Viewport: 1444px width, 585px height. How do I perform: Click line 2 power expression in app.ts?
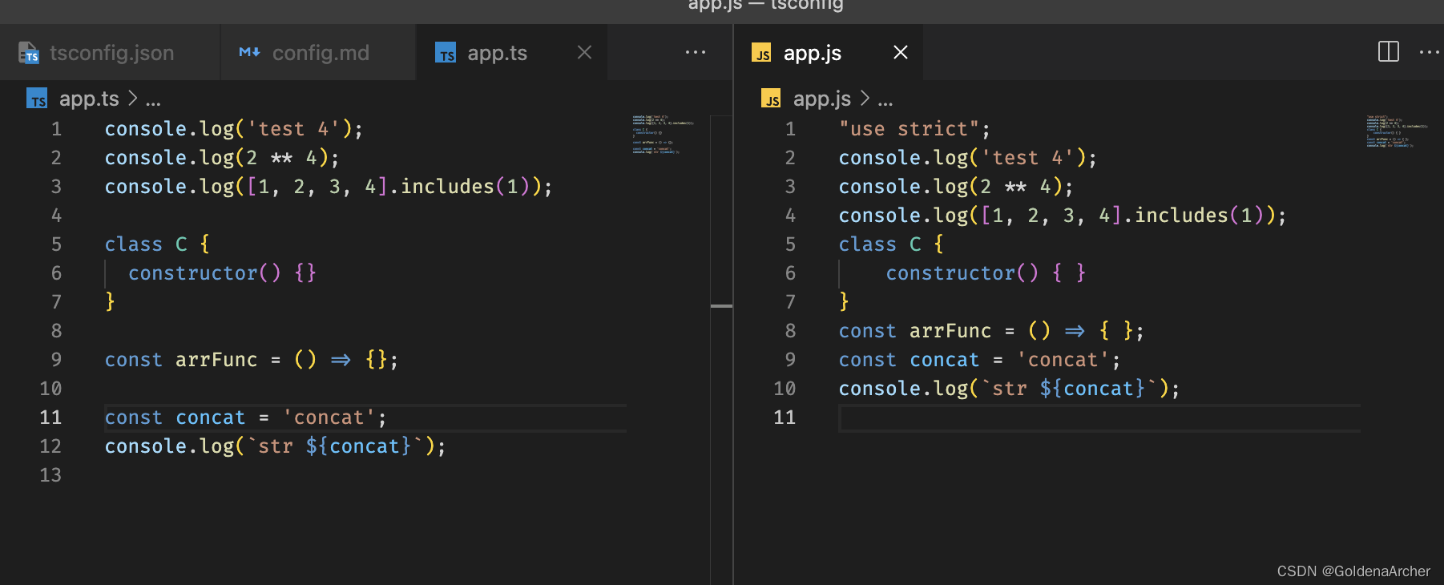pyautogui.click(x=222, y=158)
